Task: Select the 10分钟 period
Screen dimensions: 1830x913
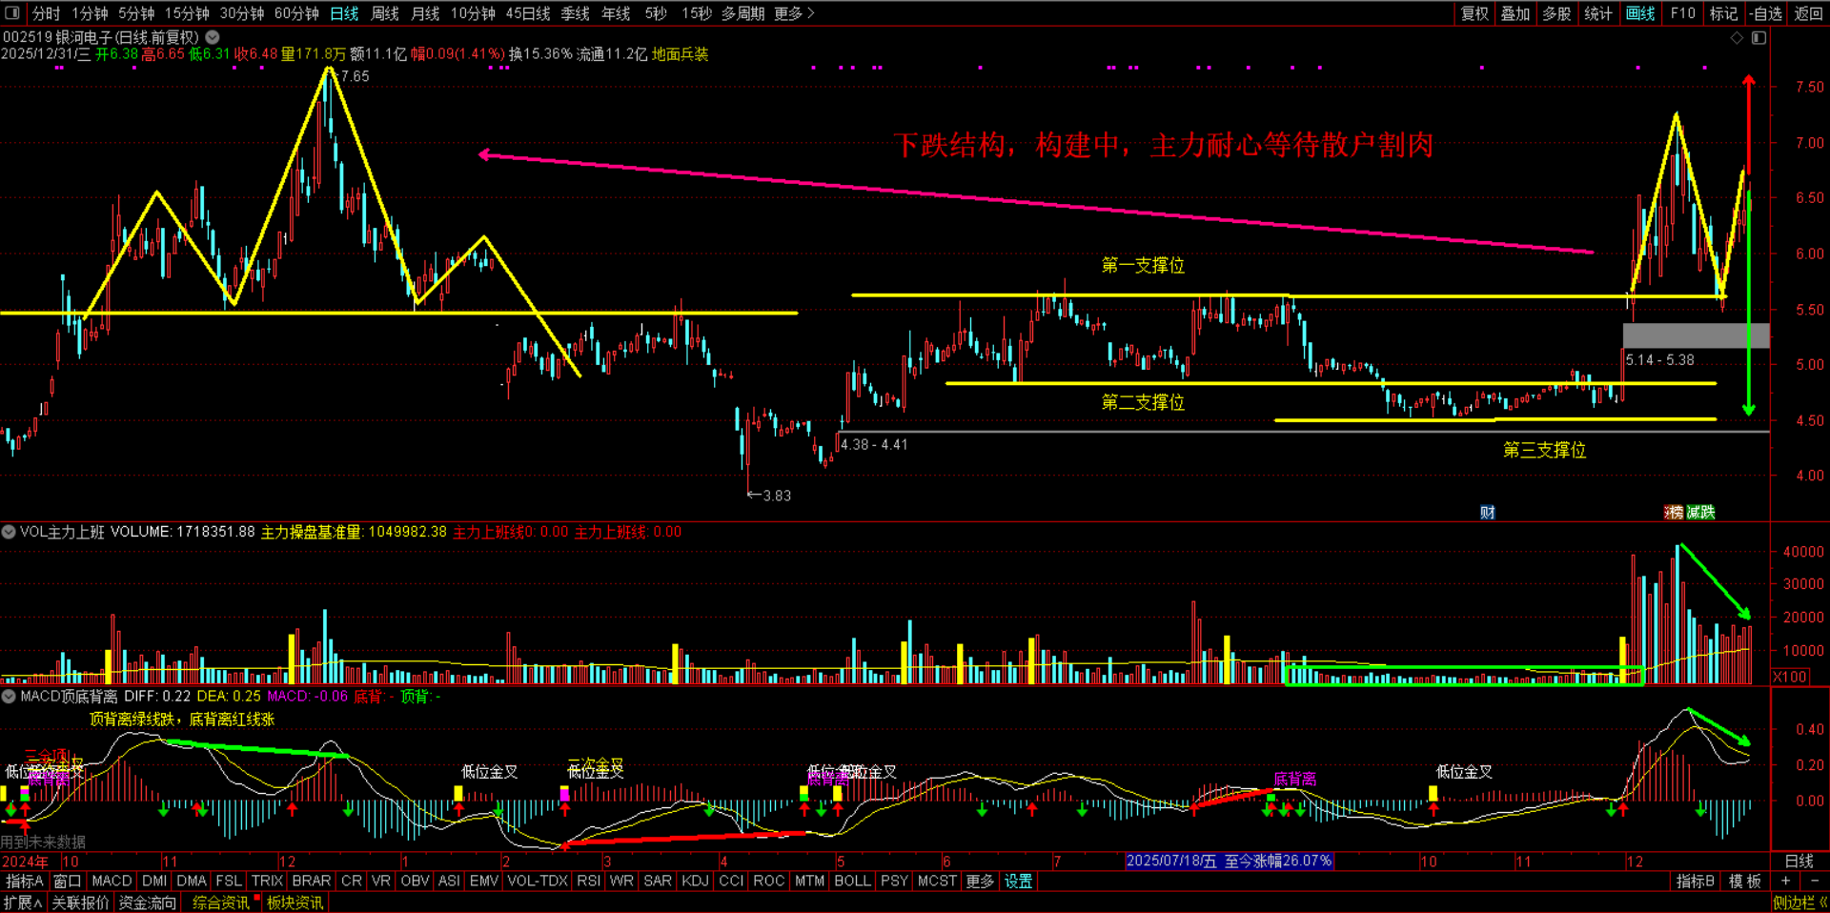Action: click(x=473, y=13)
